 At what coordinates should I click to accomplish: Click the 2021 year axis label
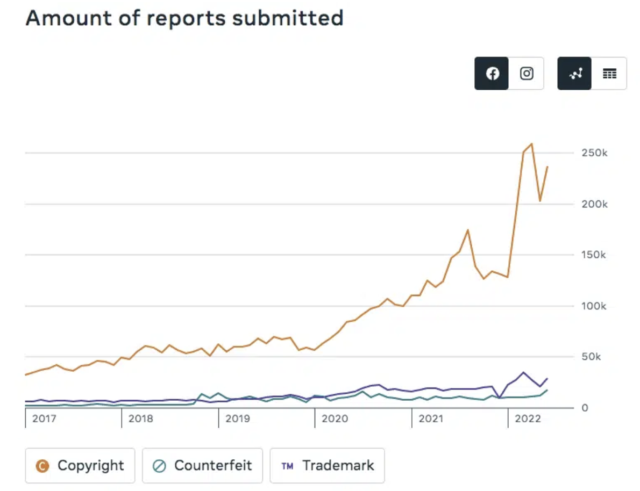[430, 418]
